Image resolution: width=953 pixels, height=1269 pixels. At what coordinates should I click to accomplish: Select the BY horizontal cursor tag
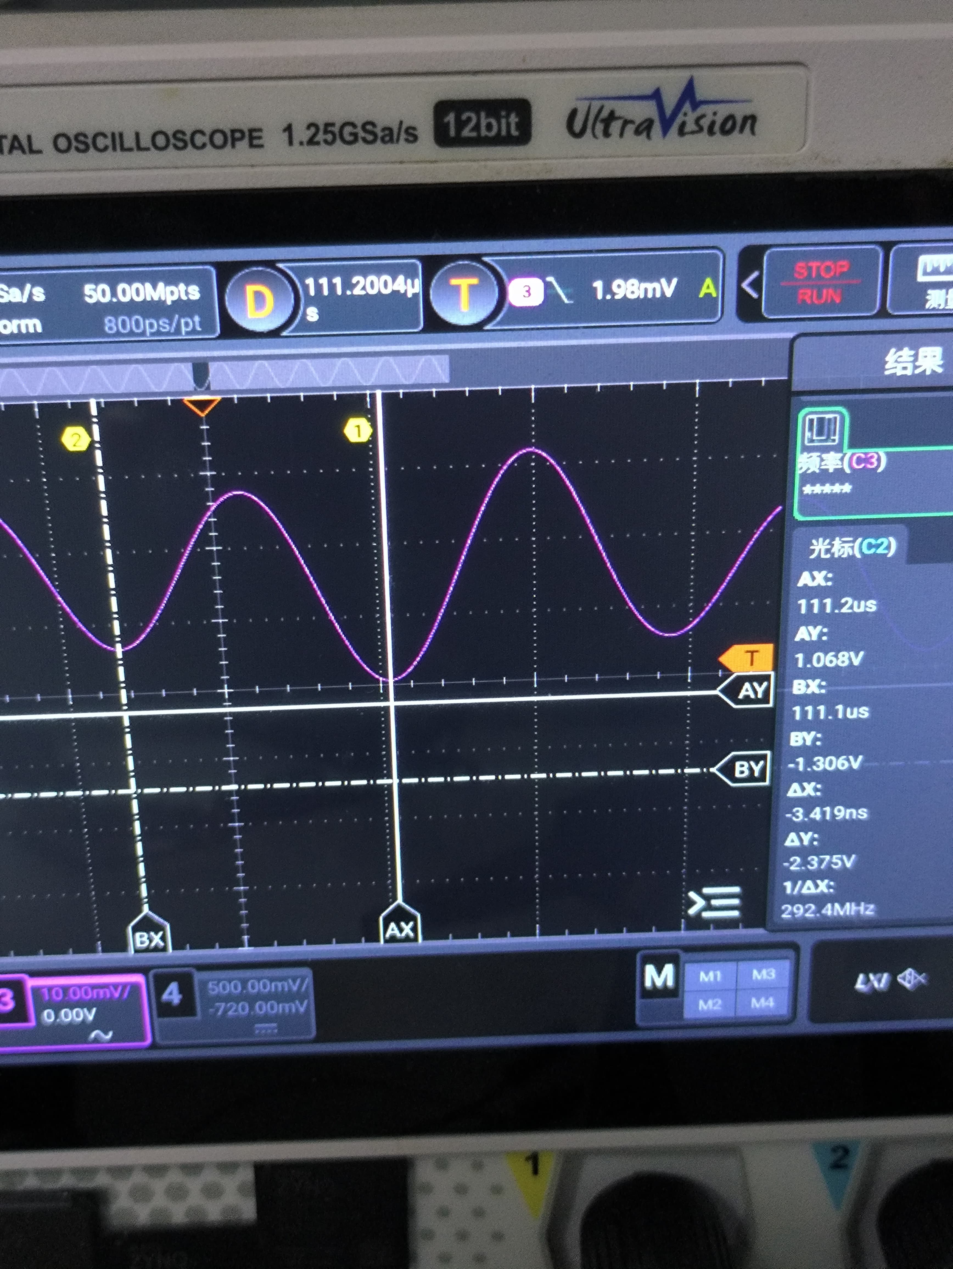click(x=742, y=768)
